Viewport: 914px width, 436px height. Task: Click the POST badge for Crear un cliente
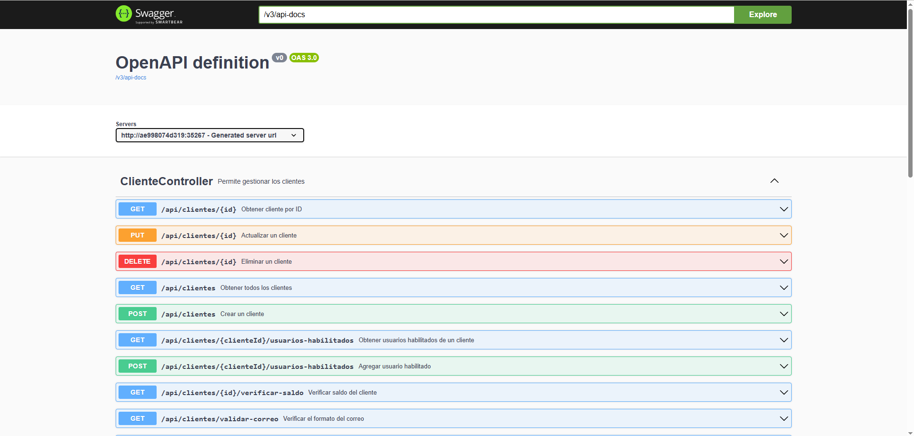[137, 314]
